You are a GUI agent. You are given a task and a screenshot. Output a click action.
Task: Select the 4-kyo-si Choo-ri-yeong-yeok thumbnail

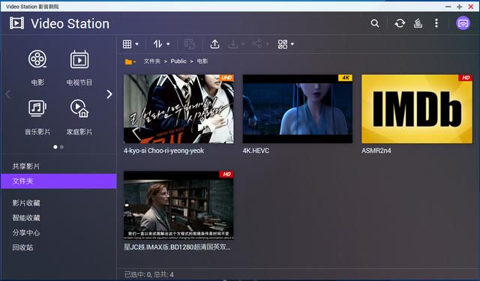pos(178,109)
